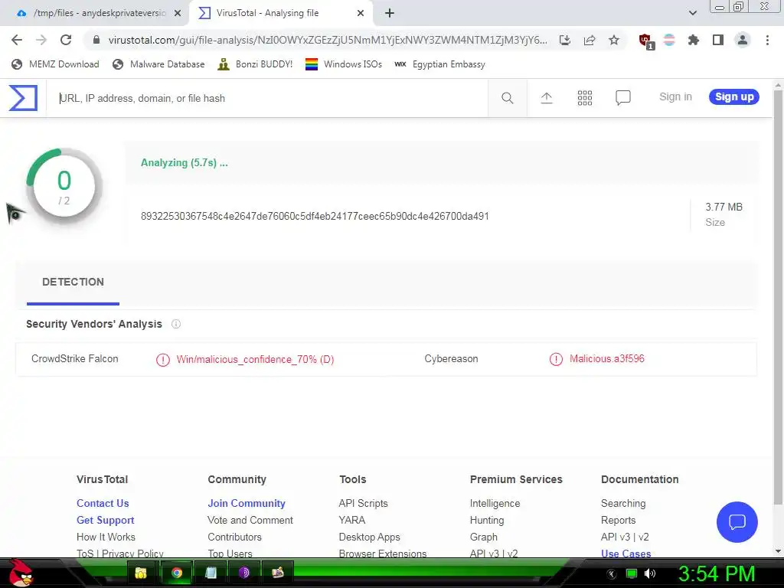Open the Join Community footer link

click(247, 504)
